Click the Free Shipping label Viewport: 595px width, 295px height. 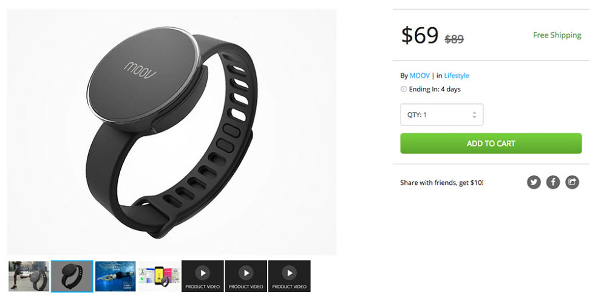tap(557, 35)
